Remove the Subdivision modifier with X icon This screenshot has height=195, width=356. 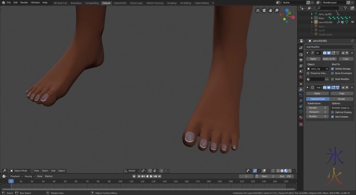coord(352,88)
